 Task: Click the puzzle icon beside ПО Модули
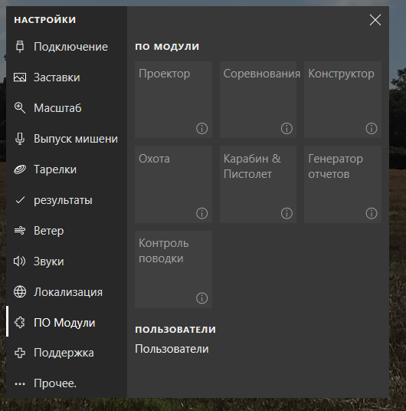[x=20, y=322]
